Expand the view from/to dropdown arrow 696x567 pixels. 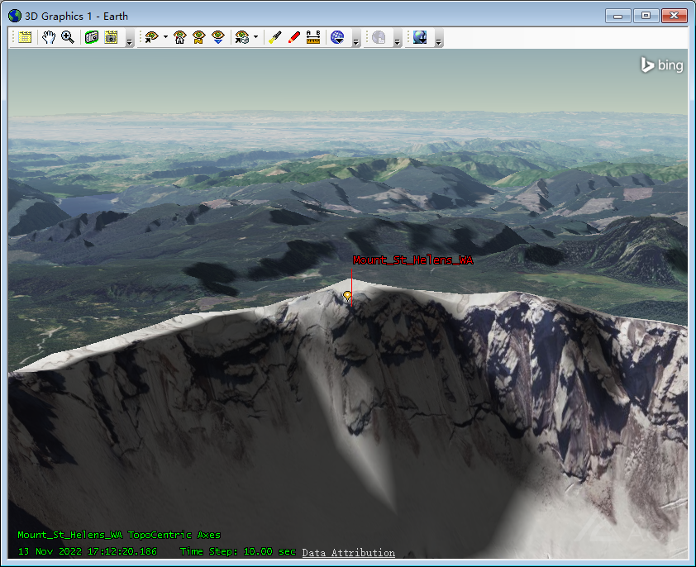pos(165,37)
